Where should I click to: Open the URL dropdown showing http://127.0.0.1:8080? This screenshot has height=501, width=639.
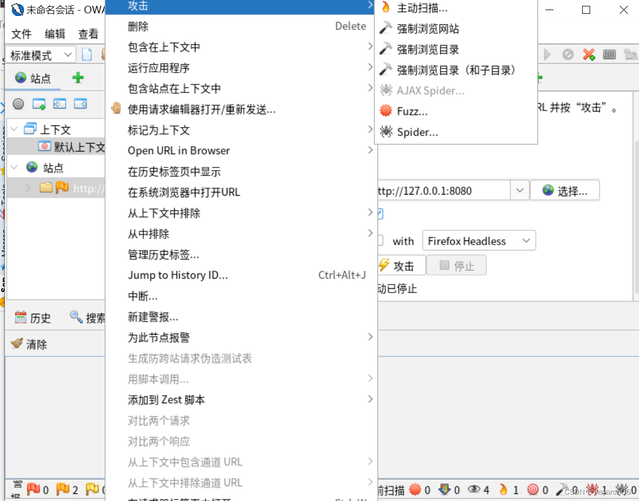click(x=519, y=190)
